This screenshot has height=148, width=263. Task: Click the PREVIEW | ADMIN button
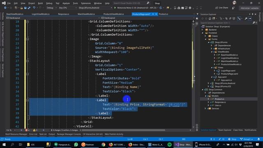[249, 8]
